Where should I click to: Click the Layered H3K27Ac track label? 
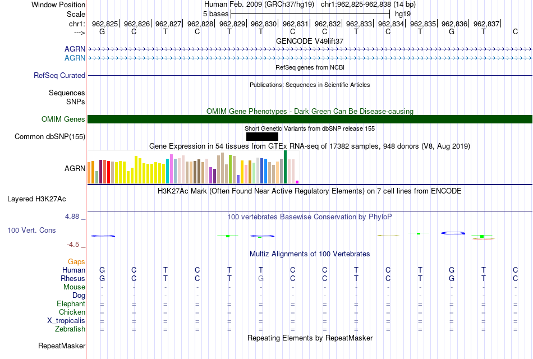[36, 199]
